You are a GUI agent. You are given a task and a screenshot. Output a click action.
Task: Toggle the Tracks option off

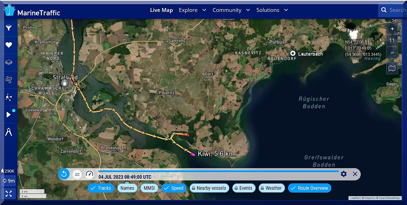(101, 188)
